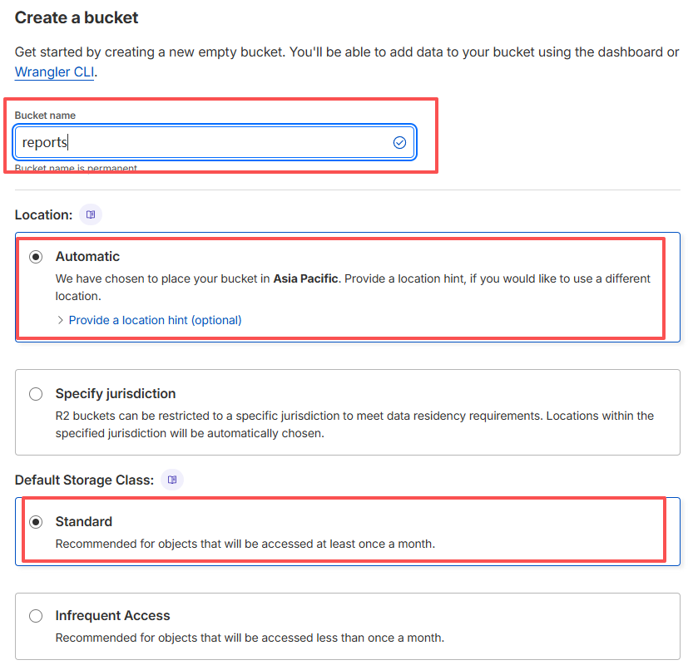Click the accessed at least once a month description
Screen dimensions: 693x665
(x=245, y=544)
